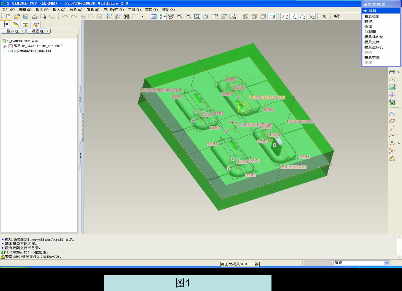Expand the 阵列 (2_CAMERA-TOP_REF.PRT) tree node

4,46
